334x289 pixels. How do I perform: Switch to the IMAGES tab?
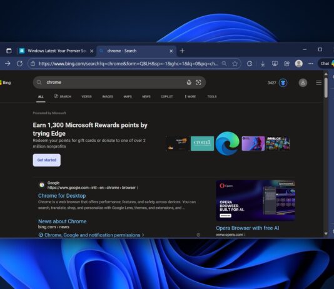pos(108,97)
